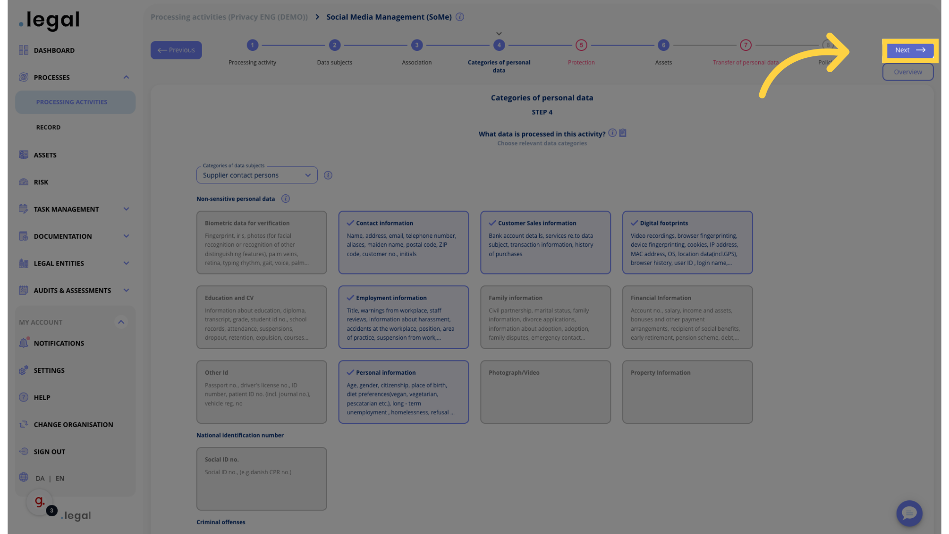Click the Next button to proceed
949x534 pixels.
(x=908, y=49)
